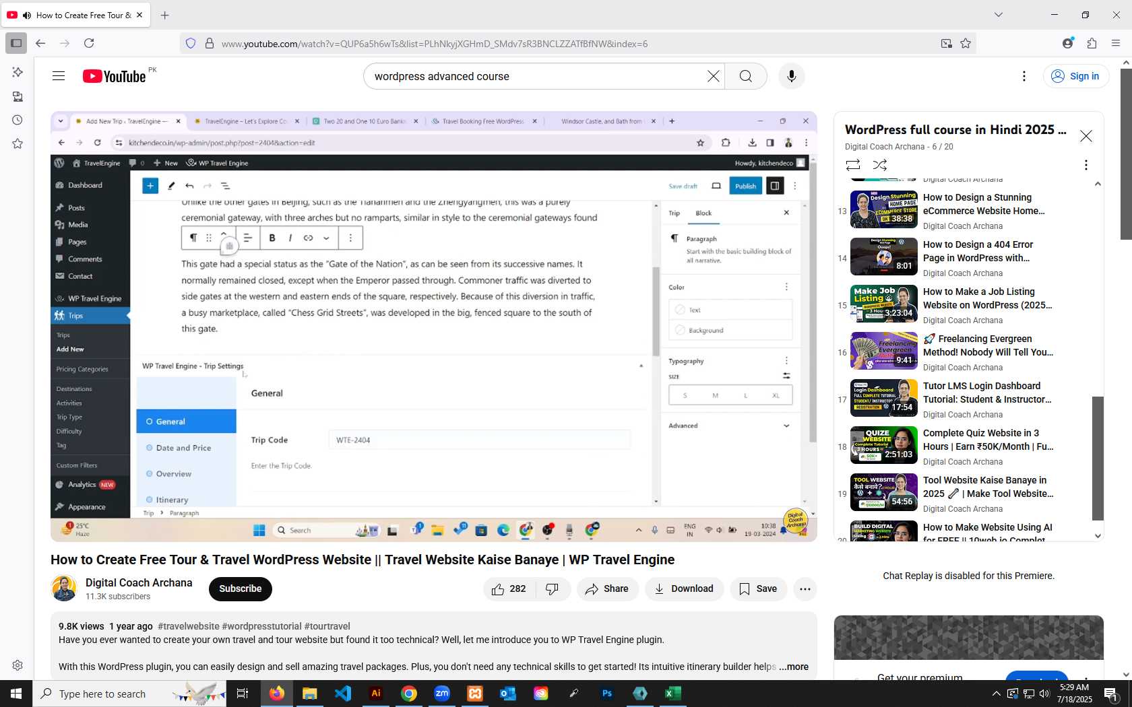This screenshot has width=1132, height=707.
Task: Expand the description with ...more
Action: (x=794, y=667)
